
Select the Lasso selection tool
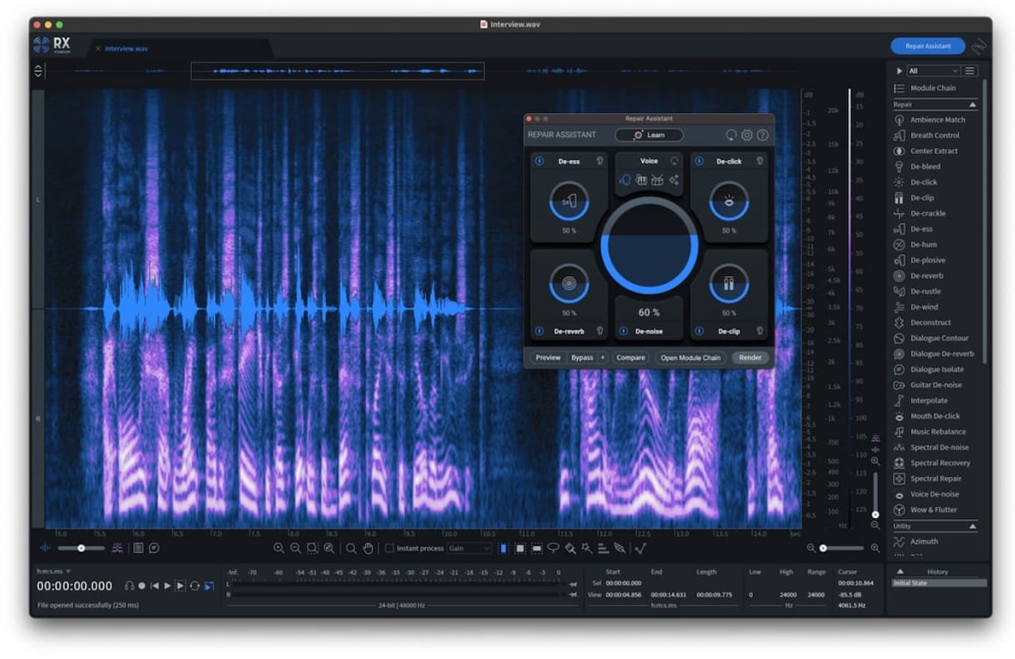click(553, 548)
